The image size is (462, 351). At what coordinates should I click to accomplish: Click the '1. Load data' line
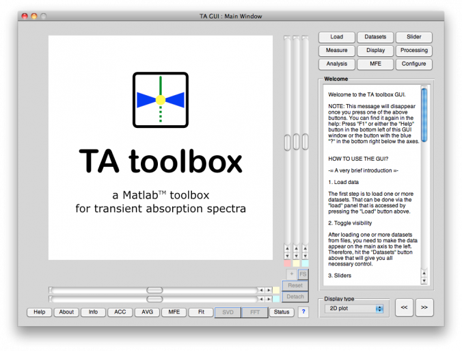point(343,182)
